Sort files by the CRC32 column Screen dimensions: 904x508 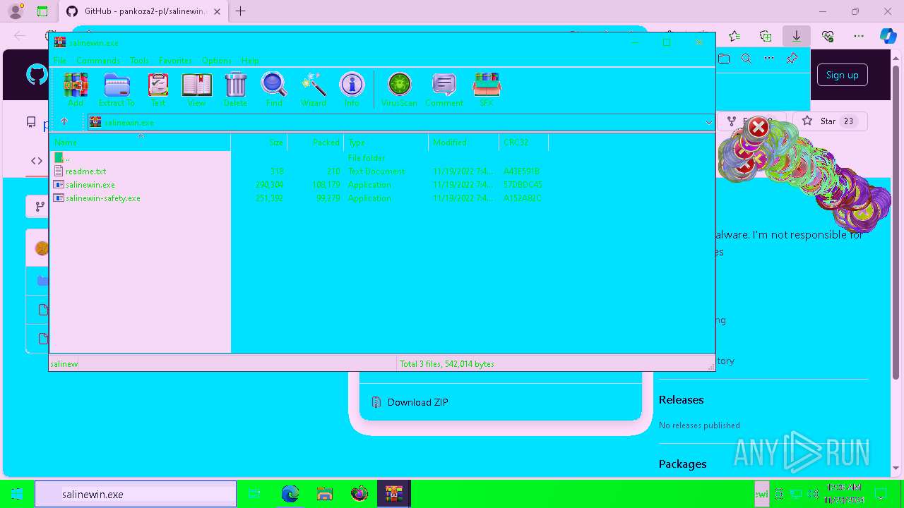(x=523, y=143)
